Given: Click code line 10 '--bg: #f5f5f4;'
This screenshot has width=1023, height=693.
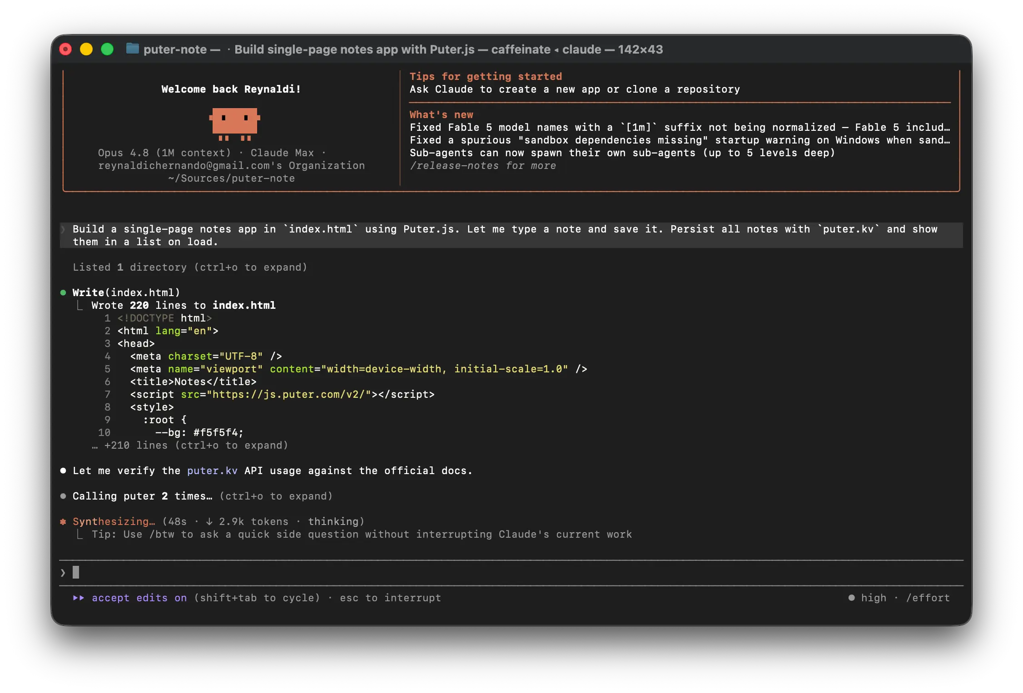Looking at the screenshot, I should pos(199,433).
